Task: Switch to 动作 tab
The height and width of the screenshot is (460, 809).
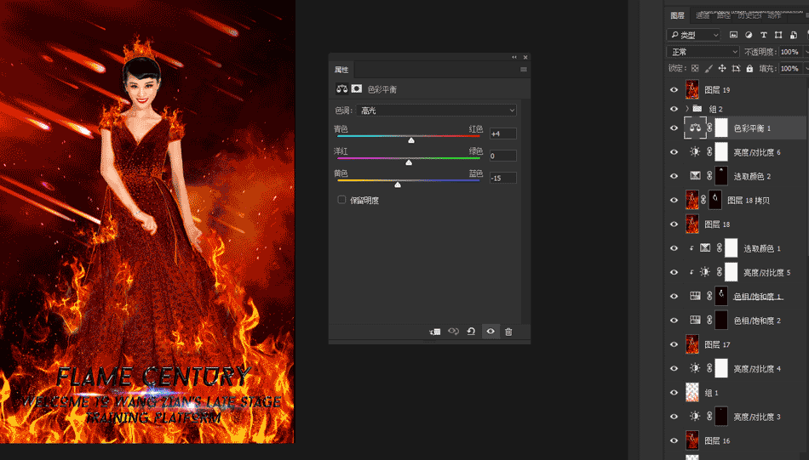Action: point(774,15)
